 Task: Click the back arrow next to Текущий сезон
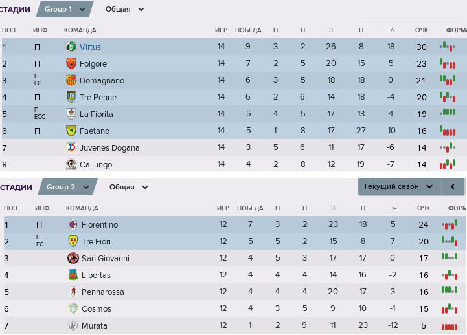[x=453, y=187]
